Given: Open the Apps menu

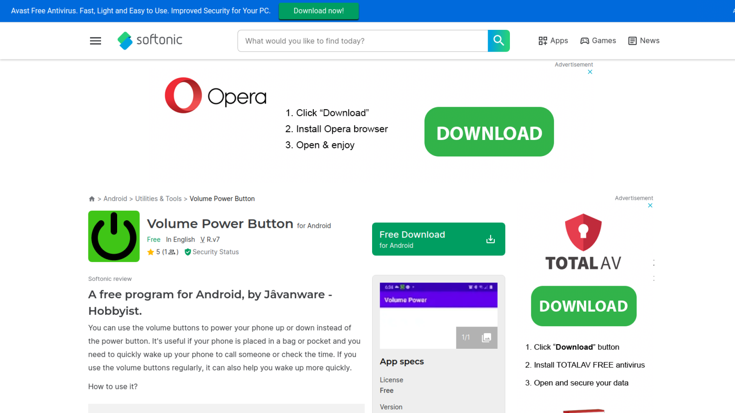Looking at the screenshot, I should tap(553, 41).
